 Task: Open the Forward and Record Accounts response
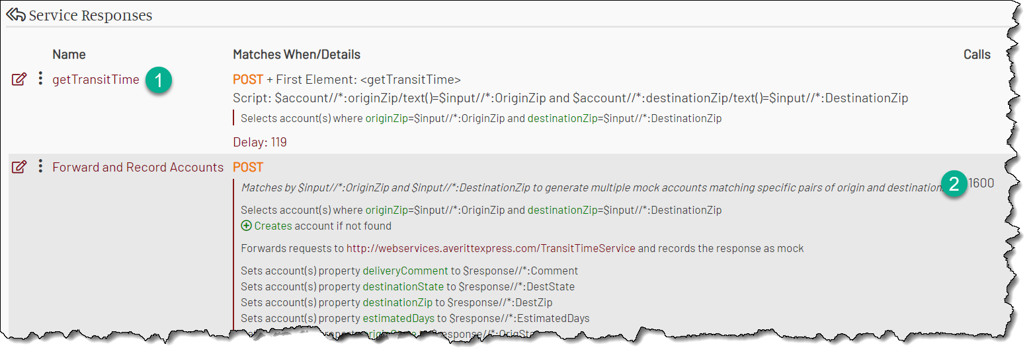[138, 168]
